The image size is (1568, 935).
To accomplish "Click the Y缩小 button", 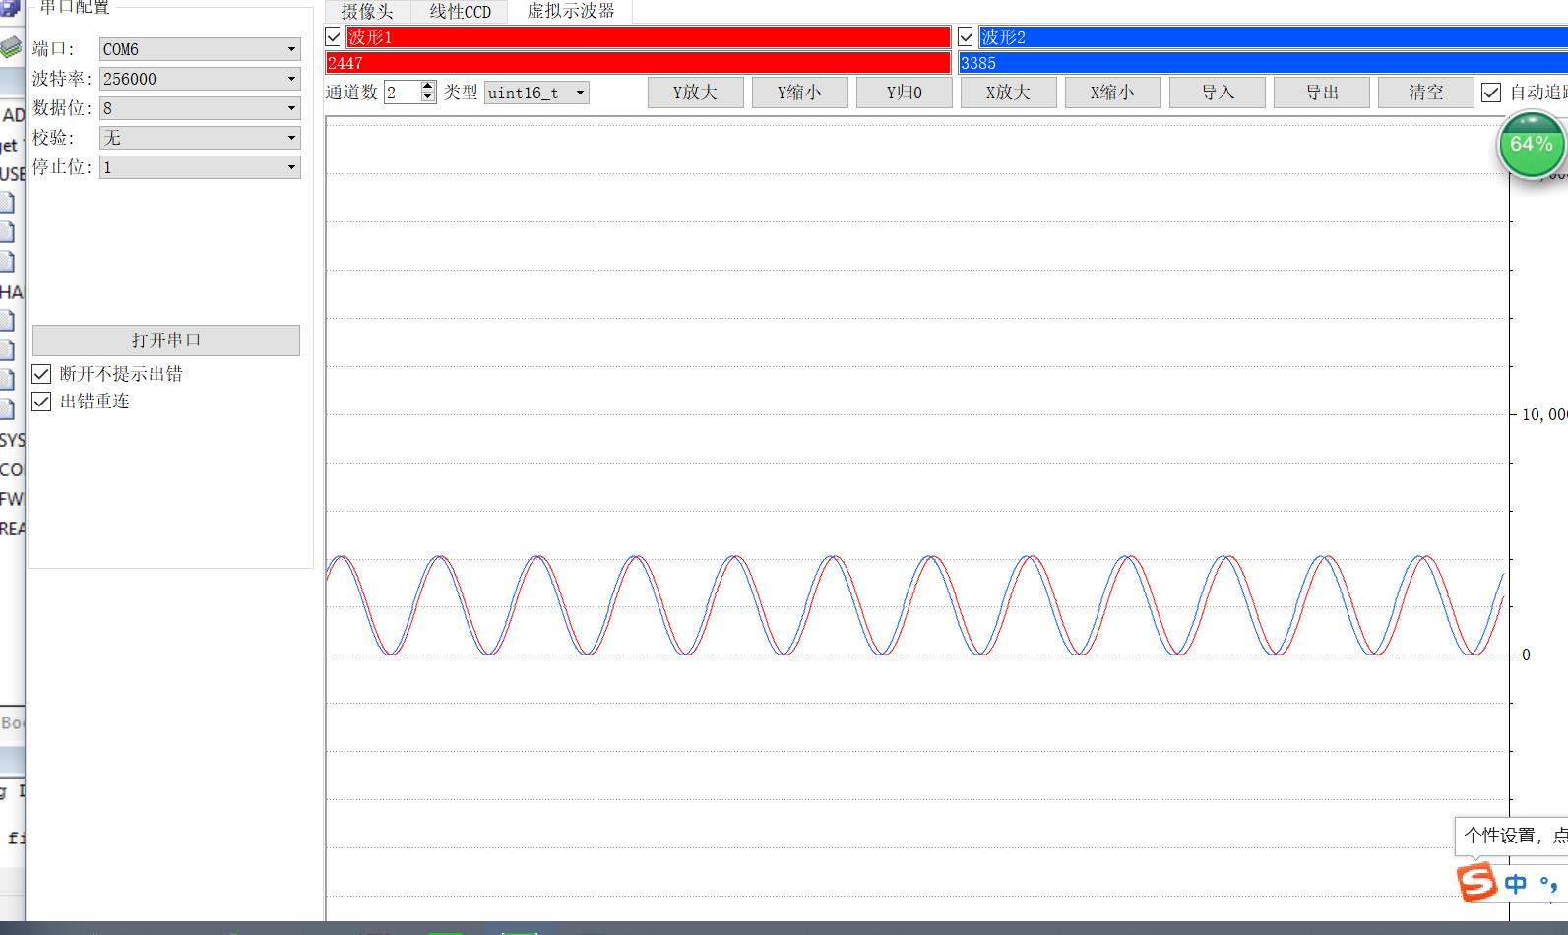I will [799, 93].
